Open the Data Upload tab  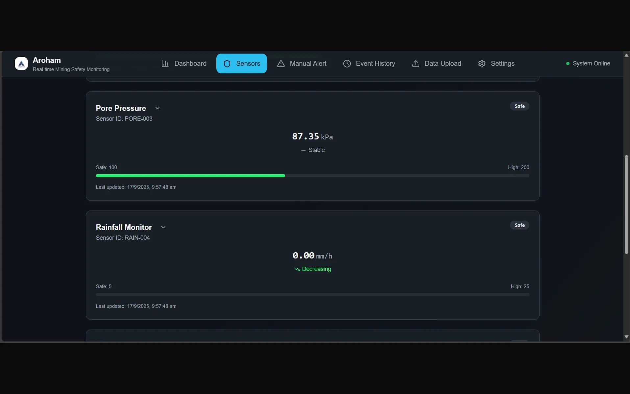click(436, 63)
